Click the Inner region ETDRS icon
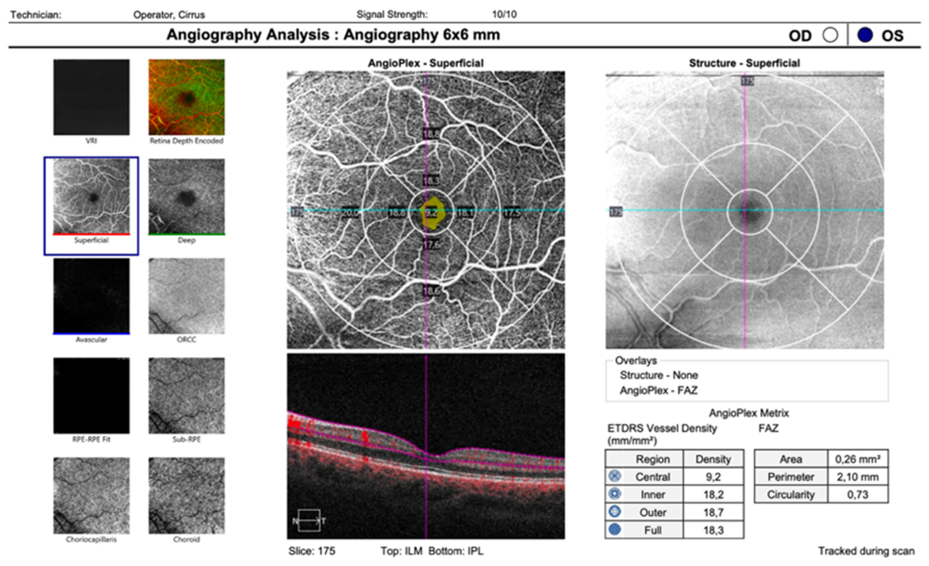 [x=615, y=494]
